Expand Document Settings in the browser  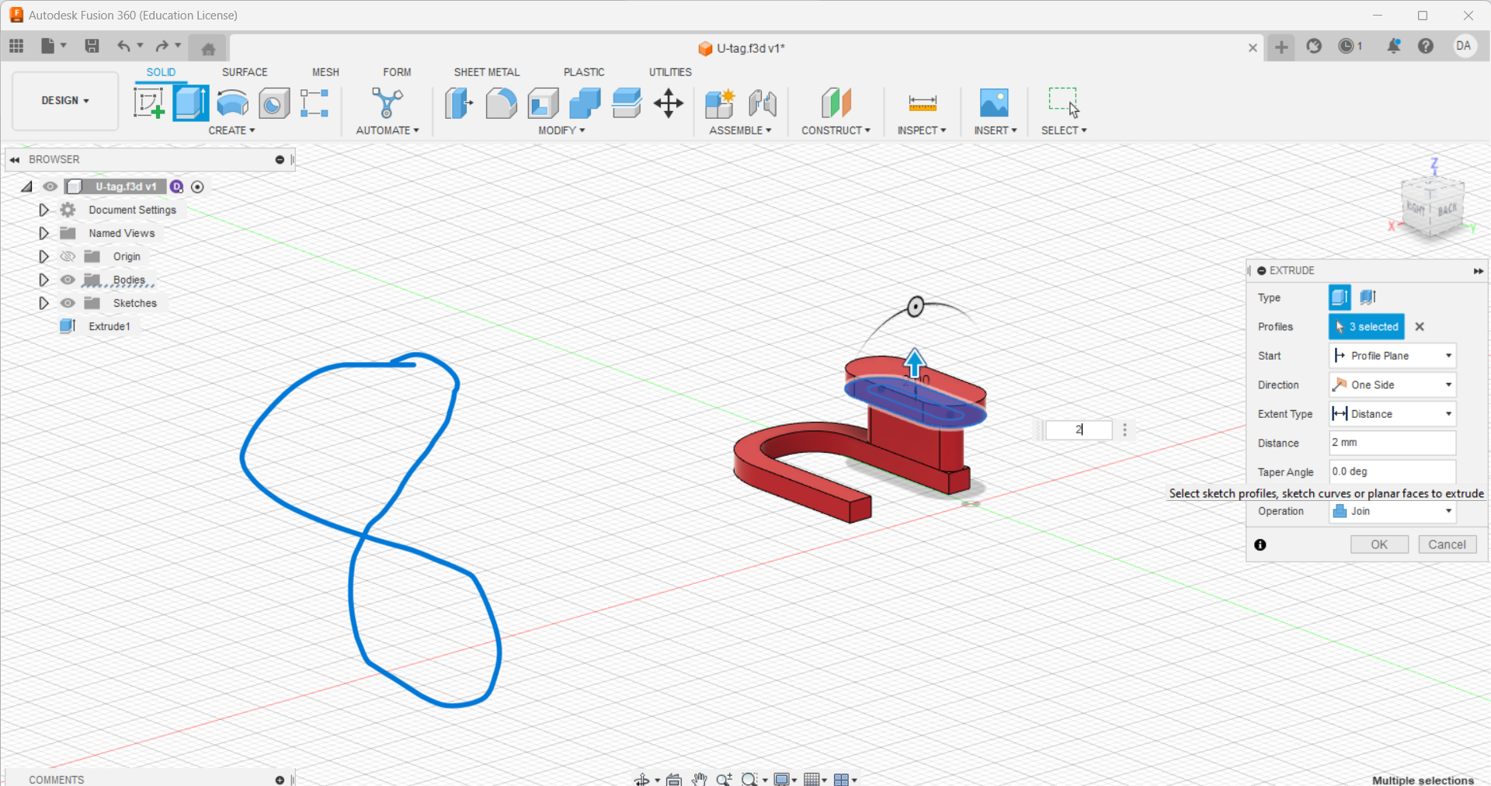pyautogui.click(x=43, y=209)
